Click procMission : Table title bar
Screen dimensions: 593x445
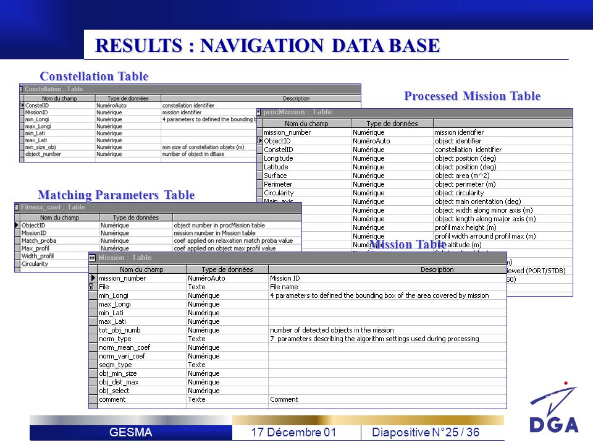[x=414, y=112]
